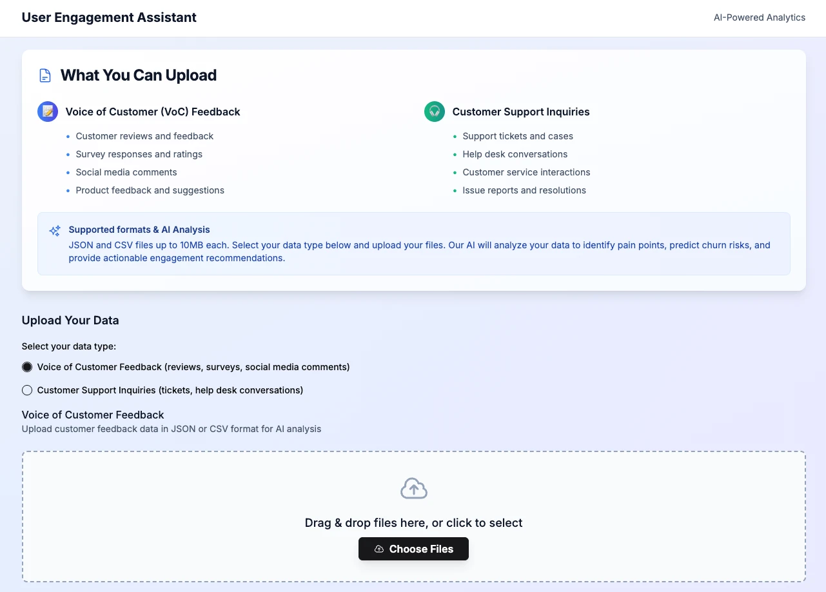Click the sparkles icon near Supported formats

pyautogui.click(x=55, y=230)
